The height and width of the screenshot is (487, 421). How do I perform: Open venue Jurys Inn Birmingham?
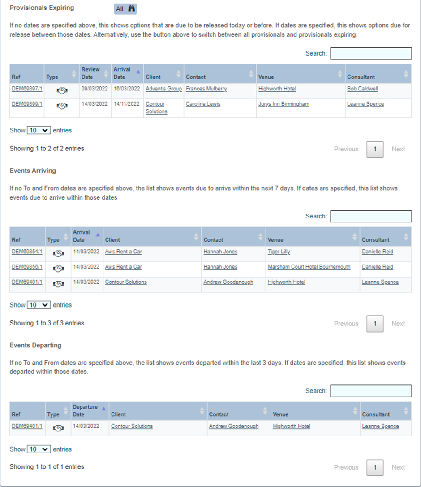point(284,104)
